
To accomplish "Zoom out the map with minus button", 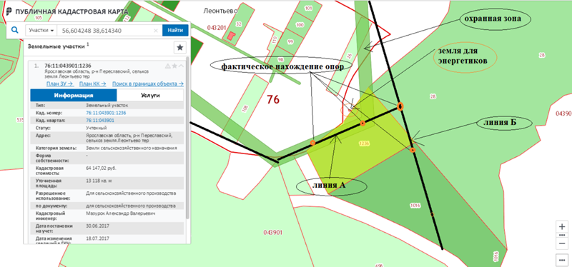I will coord(562,243).
